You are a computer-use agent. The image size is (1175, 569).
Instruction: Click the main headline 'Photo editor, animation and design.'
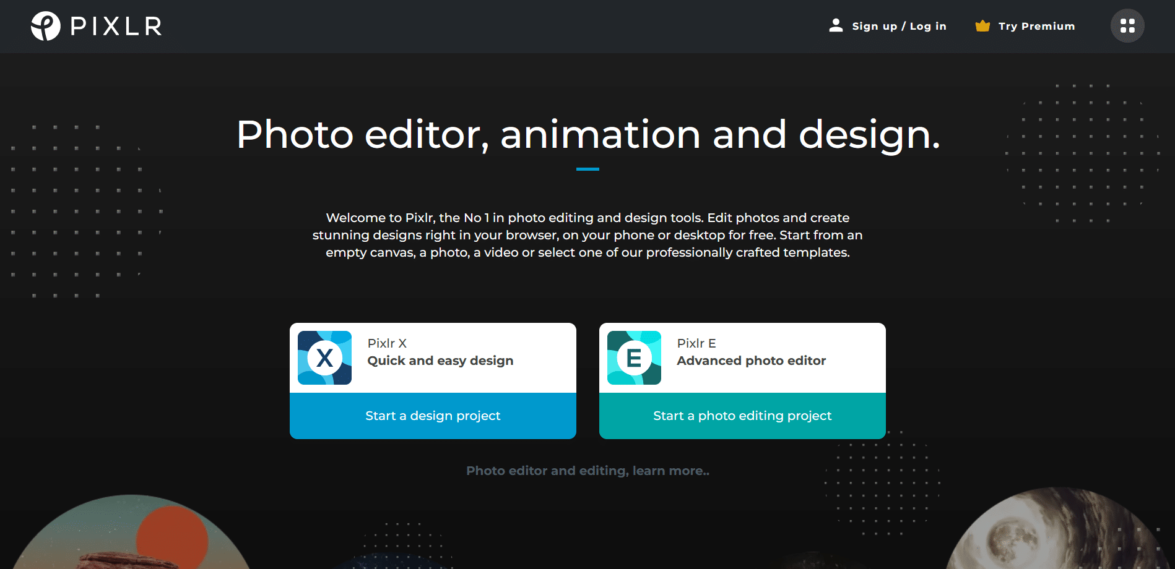[x=588, y=135]
